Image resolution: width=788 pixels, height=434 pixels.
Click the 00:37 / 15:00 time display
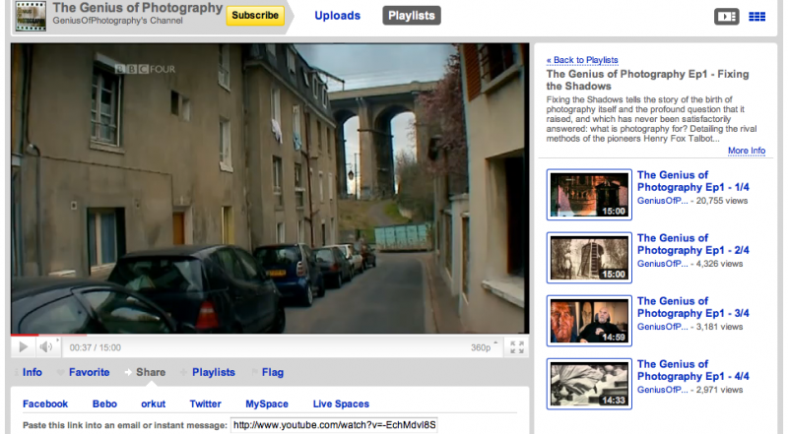(x=95, y=347)
